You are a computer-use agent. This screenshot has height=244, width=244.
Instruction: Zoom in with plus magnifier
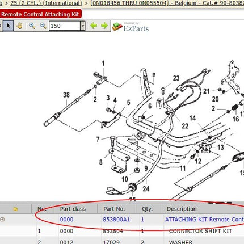32,26
